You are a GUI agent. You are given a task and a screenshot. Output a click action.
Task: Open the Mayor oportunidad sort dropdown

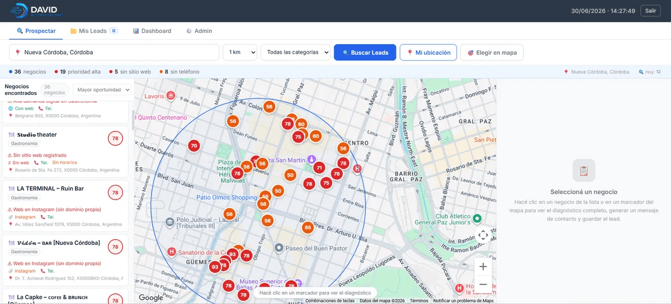click(x=102, y=89)
